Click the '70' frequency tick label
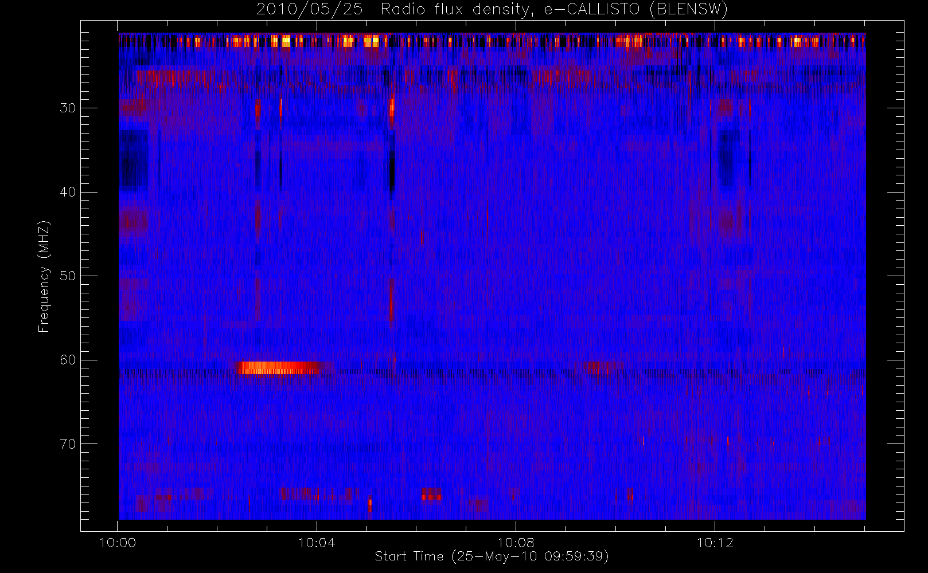This screenshot has height=573, width=928. click(68, 444)
